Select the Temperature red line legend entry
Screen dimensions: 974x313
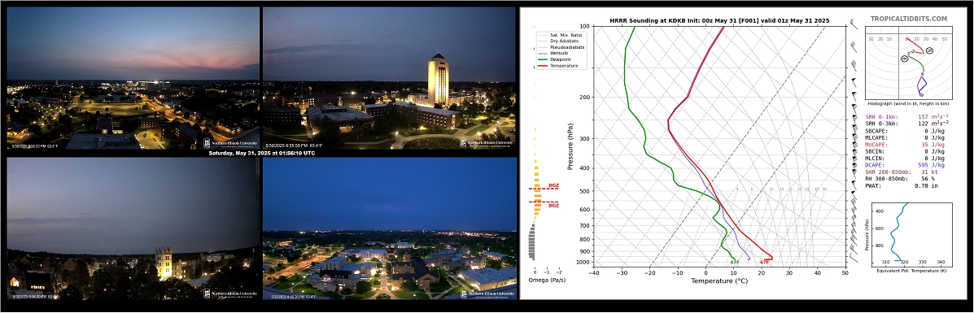[558, 65]
